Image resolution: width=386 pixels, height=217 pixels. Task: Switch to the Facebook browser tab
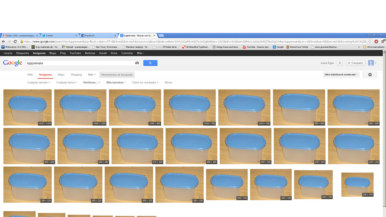tap(98, 36)
